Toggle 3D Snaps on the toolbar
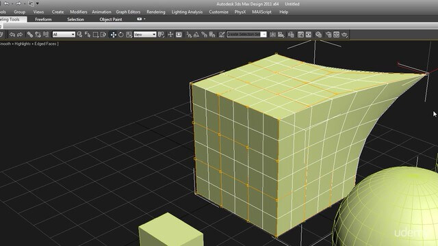The image size is (438, 246). click(x=189, y=35)
